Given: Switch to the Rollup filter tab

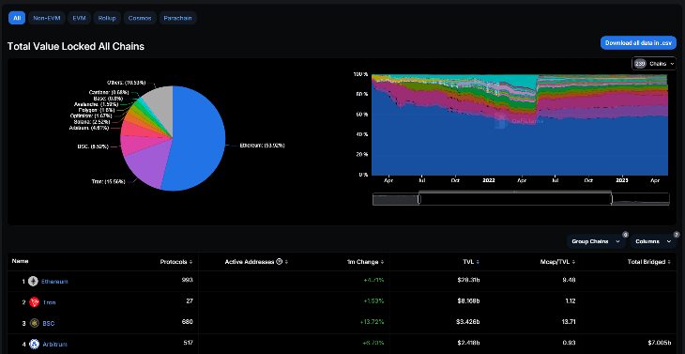Looking at the screenshot, I should pos(107,18).
